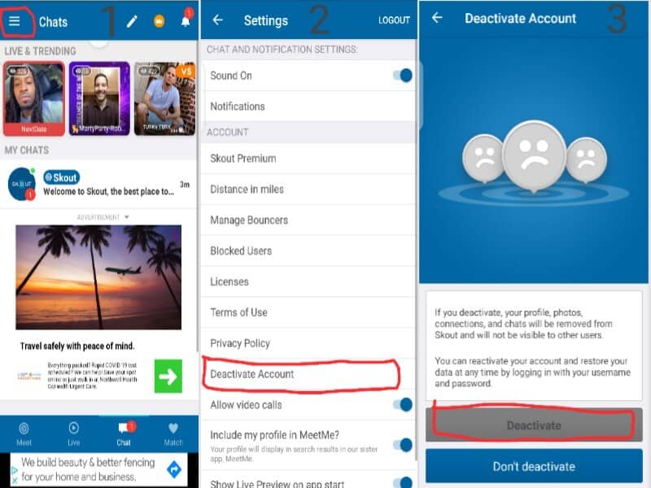Screen dimensions: 651x488
Task: Go to the Match tab
Action: [173, 434]
